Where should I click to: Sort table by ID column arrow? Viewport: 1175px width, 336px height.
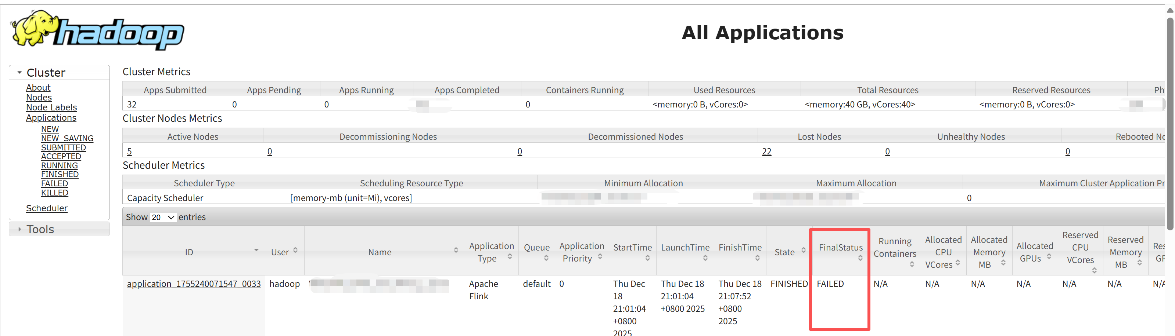click(256, 250)
